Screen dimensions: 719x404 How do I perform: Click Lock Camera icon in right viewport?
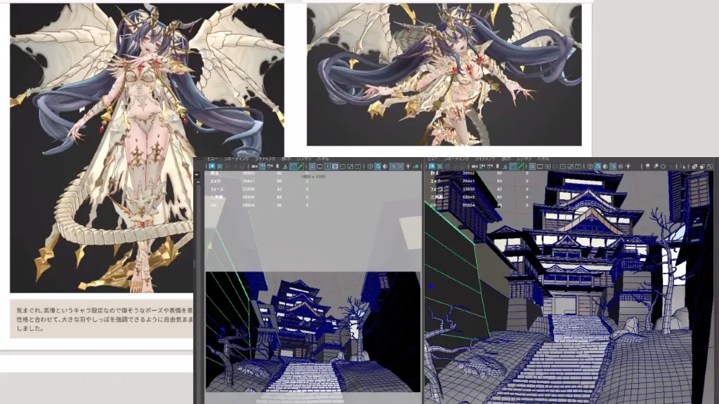(482, 166)
